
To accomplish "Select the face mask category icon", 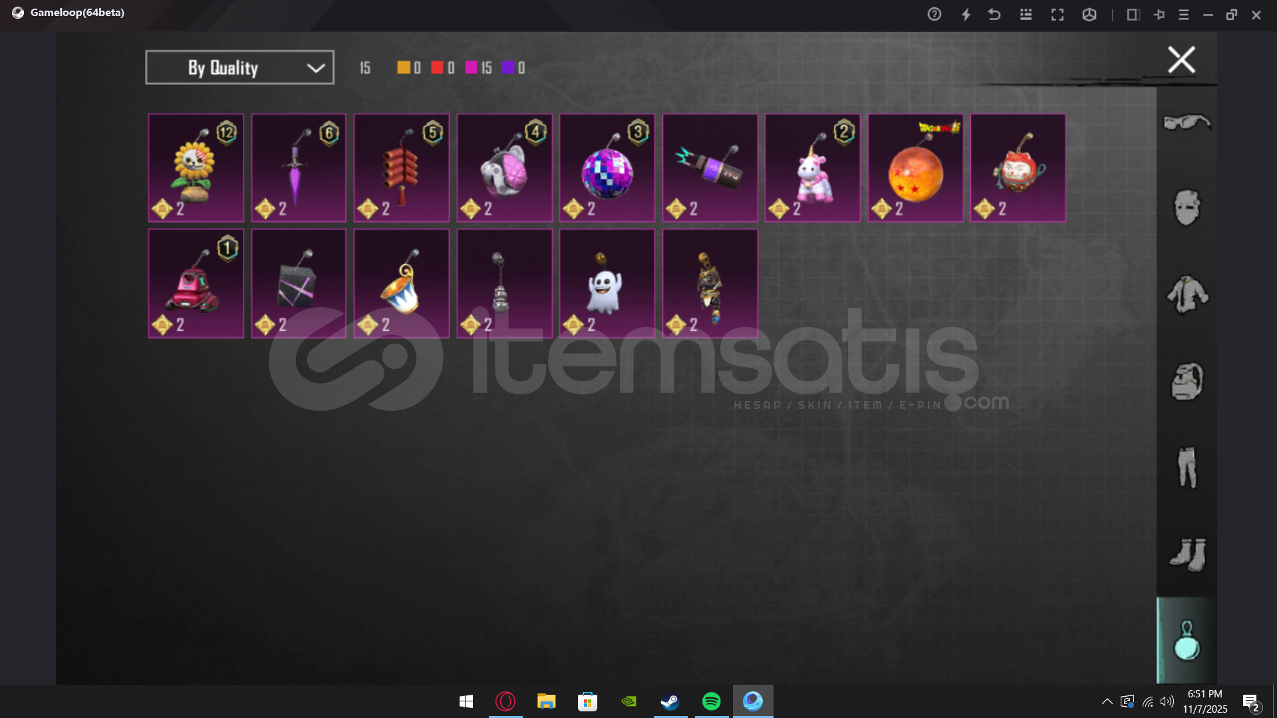I will click(x=1187, y=207).
